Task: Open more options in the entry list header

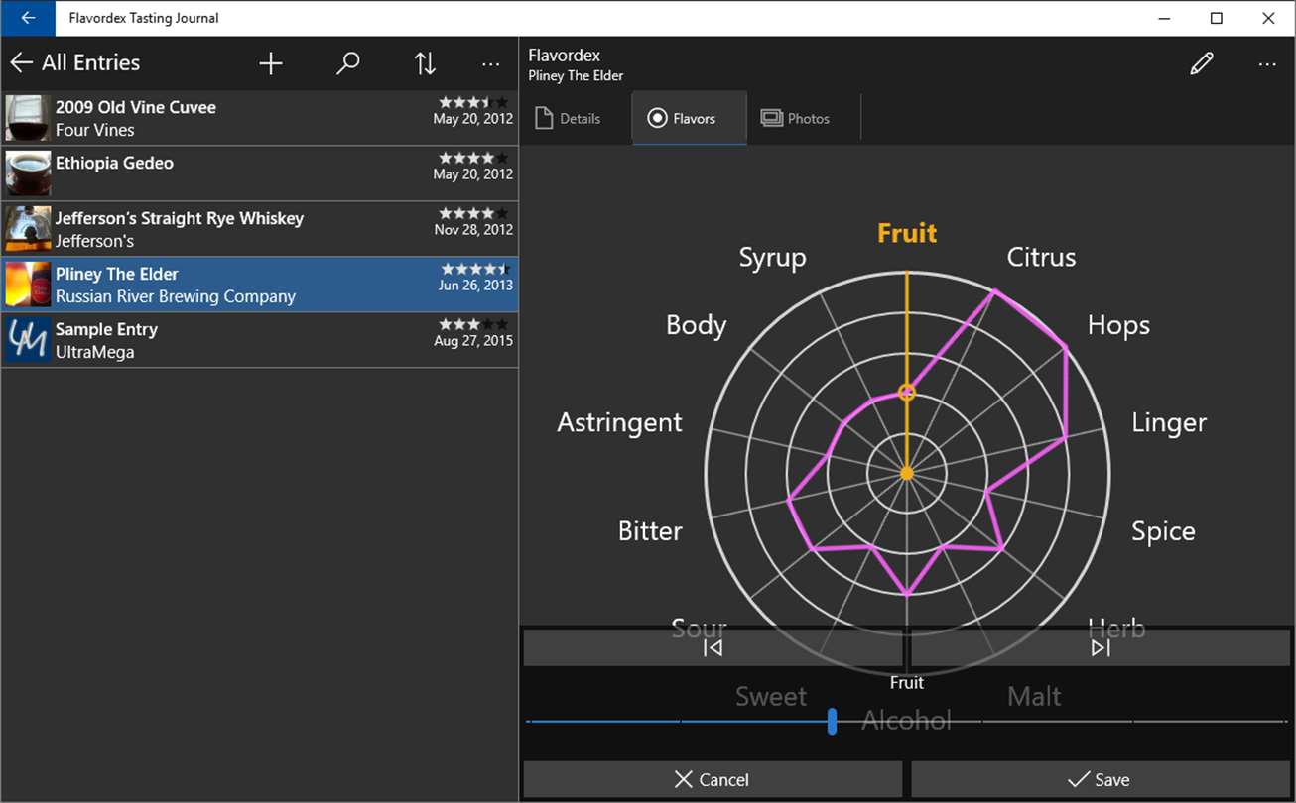Action: click(490, 63)
